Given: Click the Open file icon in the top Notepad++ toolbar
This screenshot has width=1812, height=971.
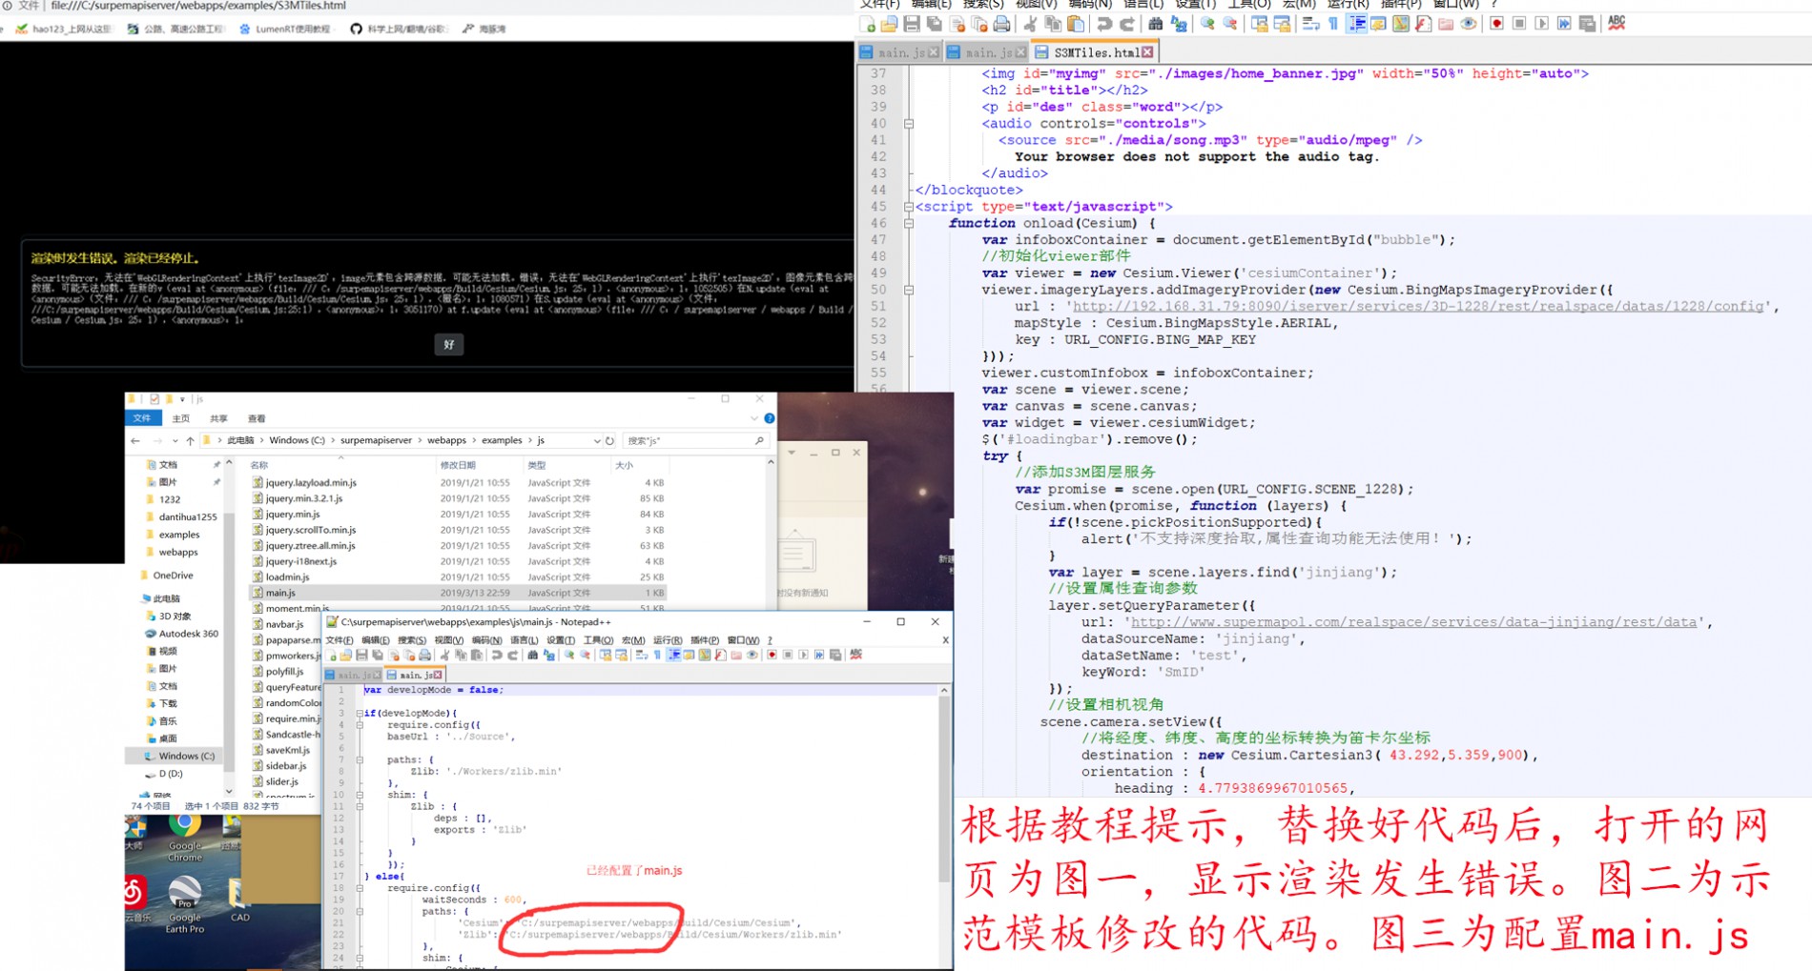Looking at the screenshot, I should click(x=889, y=24).
